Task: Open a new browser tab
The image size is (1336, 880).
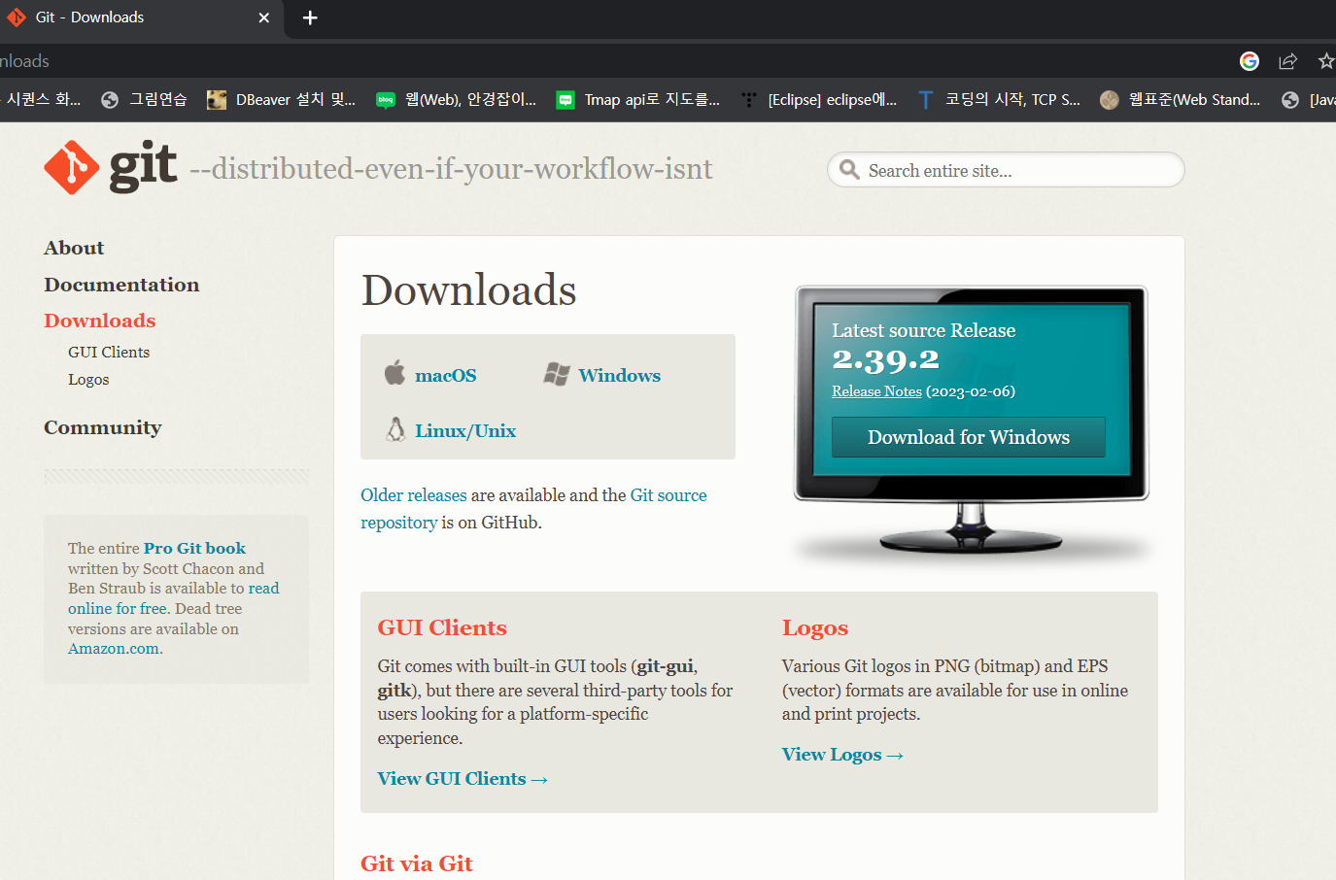Action: 310,17
